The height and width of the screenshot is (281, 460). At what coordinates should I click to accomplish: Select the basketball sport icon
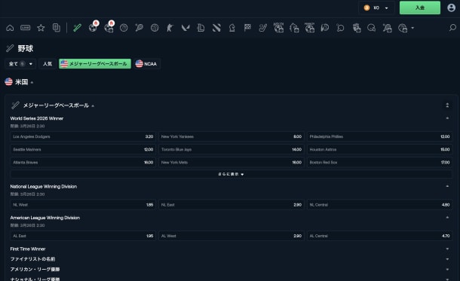tap(124, 28)
